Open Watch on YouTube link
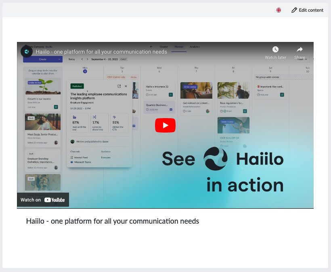The height and width of the screenshot is (272, 331). coord(43,199)
